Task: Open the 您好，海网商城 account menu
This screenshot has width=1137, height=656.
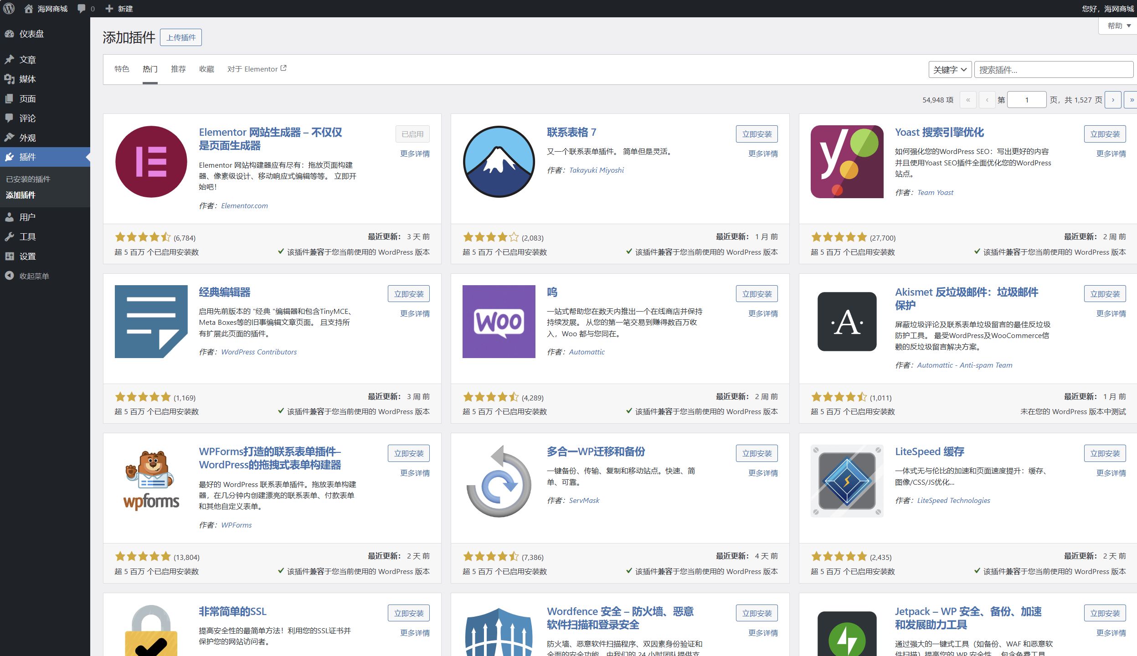Action: click(x=1108, y=9)
